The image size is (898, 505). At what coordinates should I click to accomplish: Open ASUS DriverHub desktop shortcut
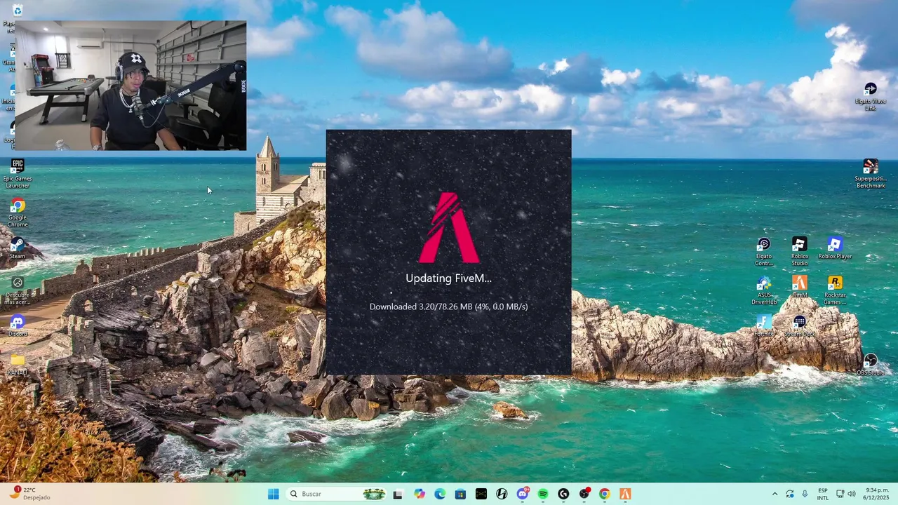[764, 290]
